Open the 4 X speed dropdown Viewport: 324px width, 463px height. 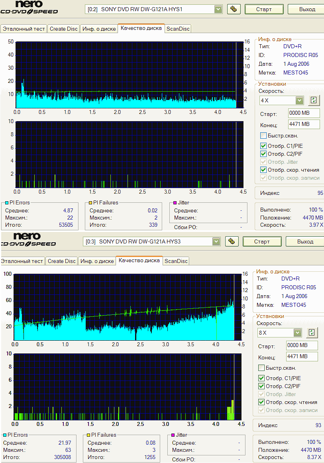299,100
